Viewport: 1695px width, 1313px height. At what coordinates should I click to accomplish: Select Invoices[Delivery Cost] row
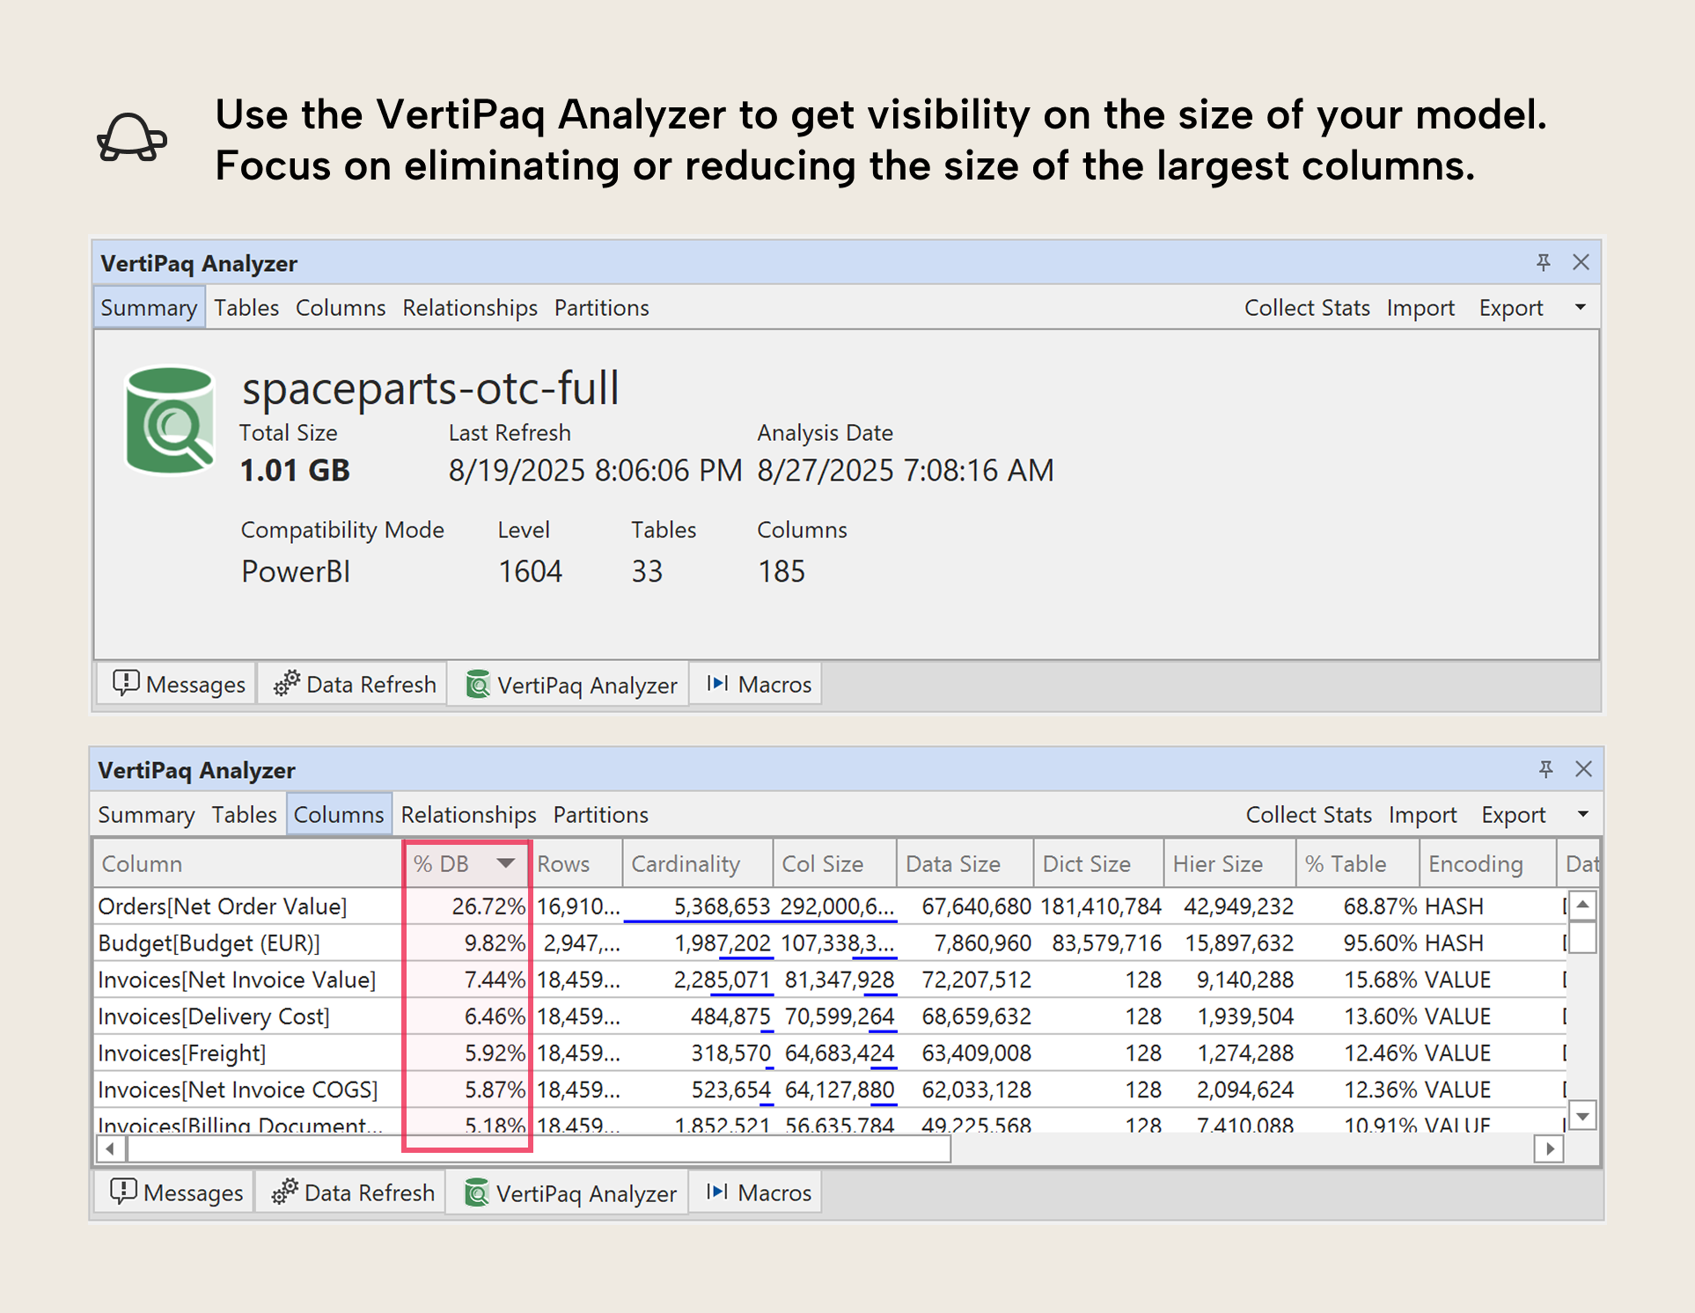click(x=831, y=1017)
